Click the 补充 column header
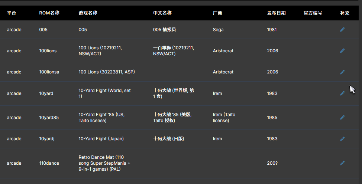Viewport: 362px width, 184px height. coord(345,13)
